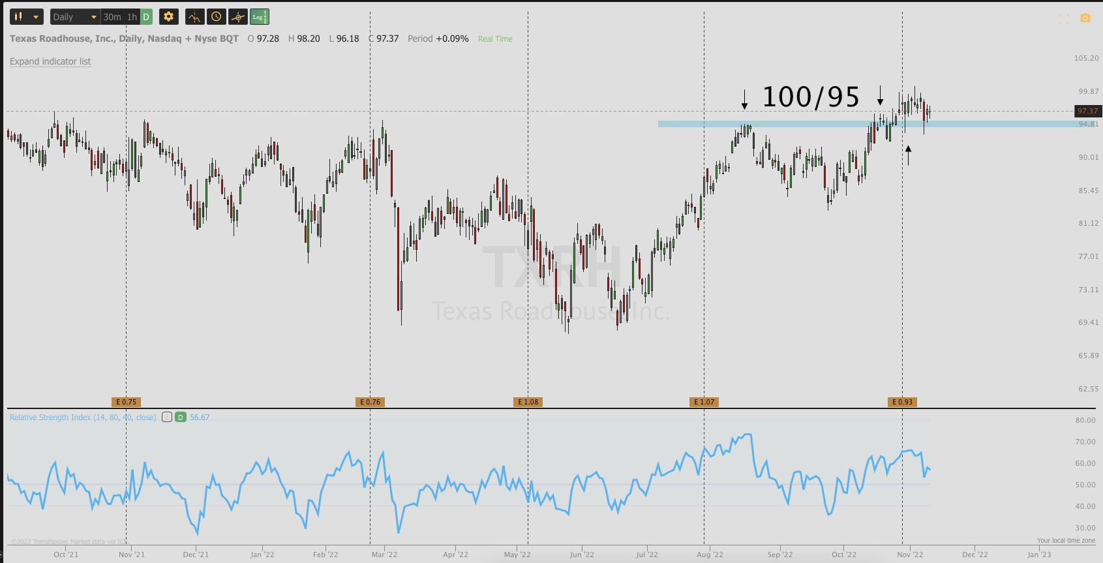Click the 94.81 price axis label
The image size is (1103, 563).
coord(1088,124)
